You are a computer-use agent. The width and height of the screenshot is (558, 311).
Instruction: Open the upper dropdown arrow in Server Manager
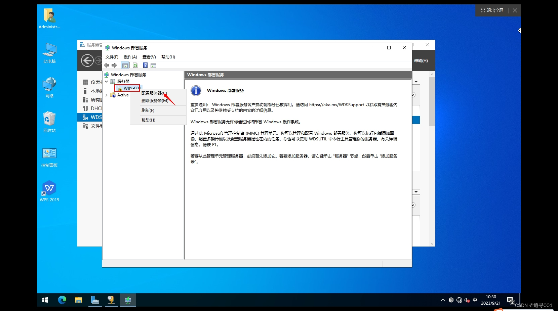pyautogui.click(x=416, y=82)
